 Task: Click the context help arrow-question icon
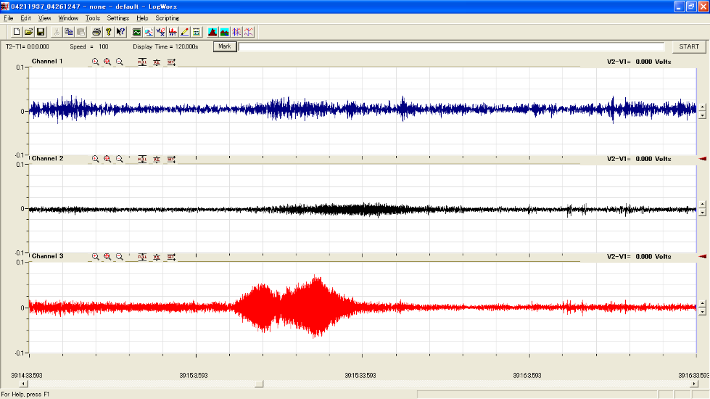click(120, 32)
